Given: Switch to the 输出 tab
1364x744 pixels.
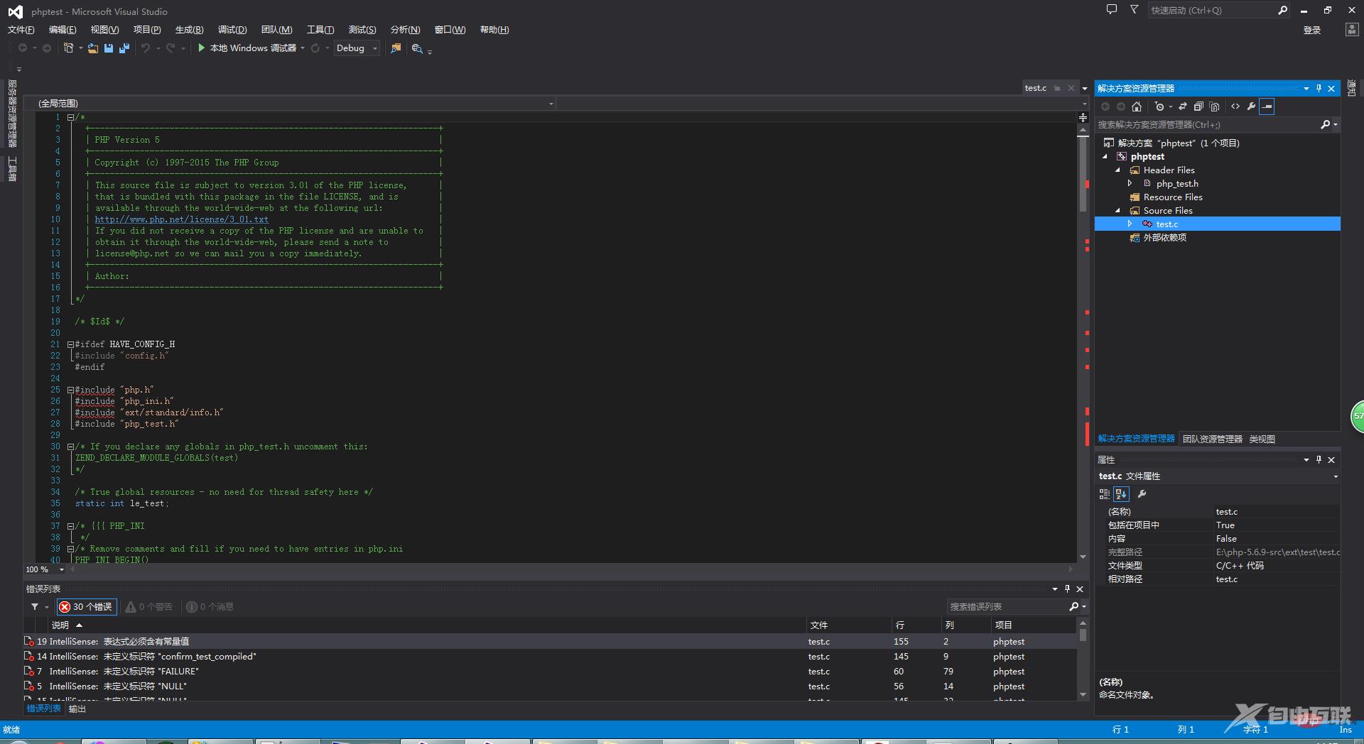Looking at the screenshot, I should 77,709.
